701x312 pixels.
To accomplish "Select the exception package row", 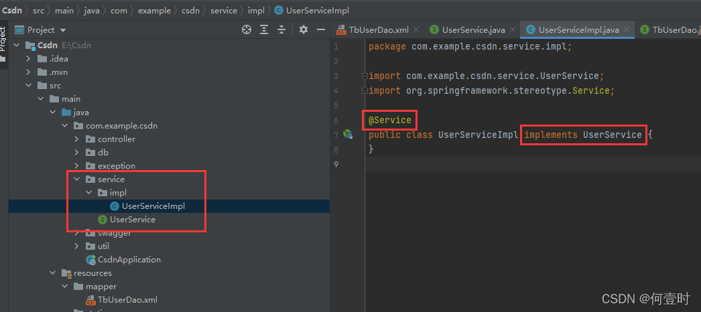I will point(117,165).
